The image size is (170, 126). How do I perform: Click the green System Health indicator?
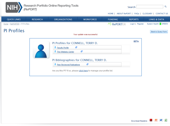click(160, 24)
